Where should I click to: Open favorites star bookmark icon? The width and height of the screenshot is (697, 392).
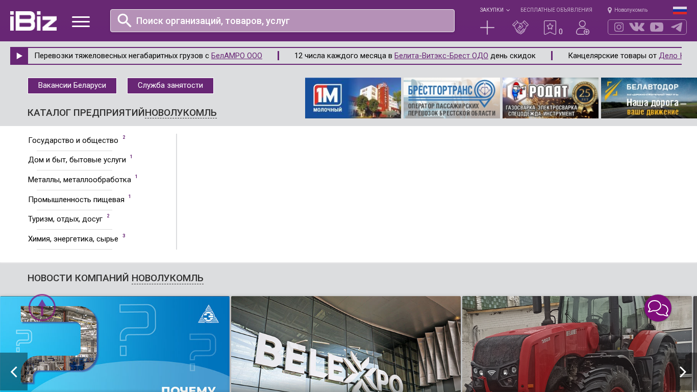[x=550, y=28]
